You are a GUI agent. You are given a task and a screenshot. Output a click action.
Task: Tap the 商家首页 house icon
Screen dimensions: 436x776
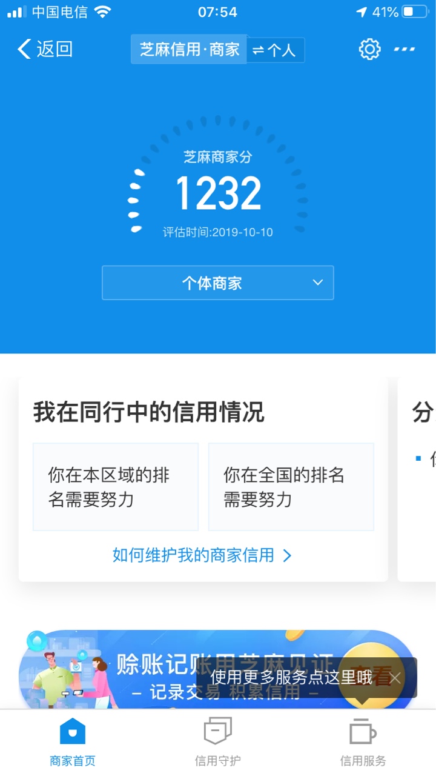point(73,732)
